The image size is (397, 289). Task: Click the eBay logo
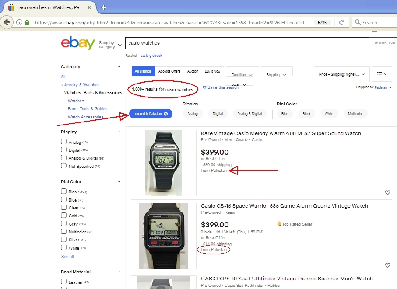[x=78, y=43]
